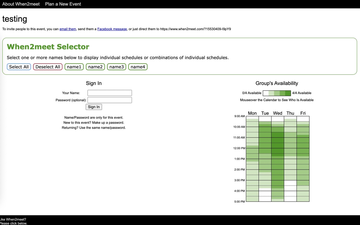Click the 12:00 PM time label
360x225 pixels.
coord(239,148)
